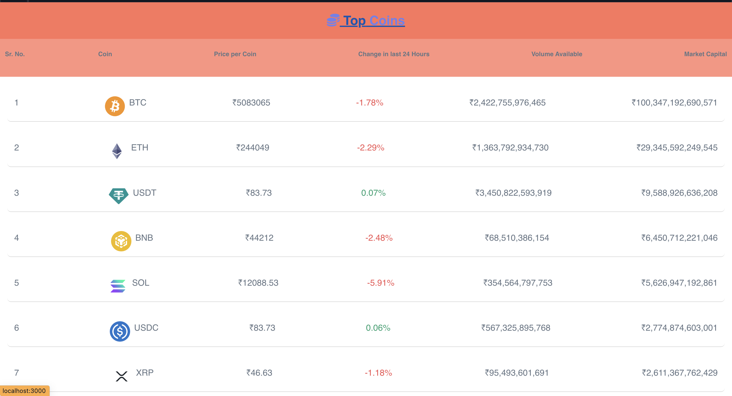732x396 pixels.
Task: Click ETH price ₹244049
Action: pyautogui.click(x=253, y=147)
